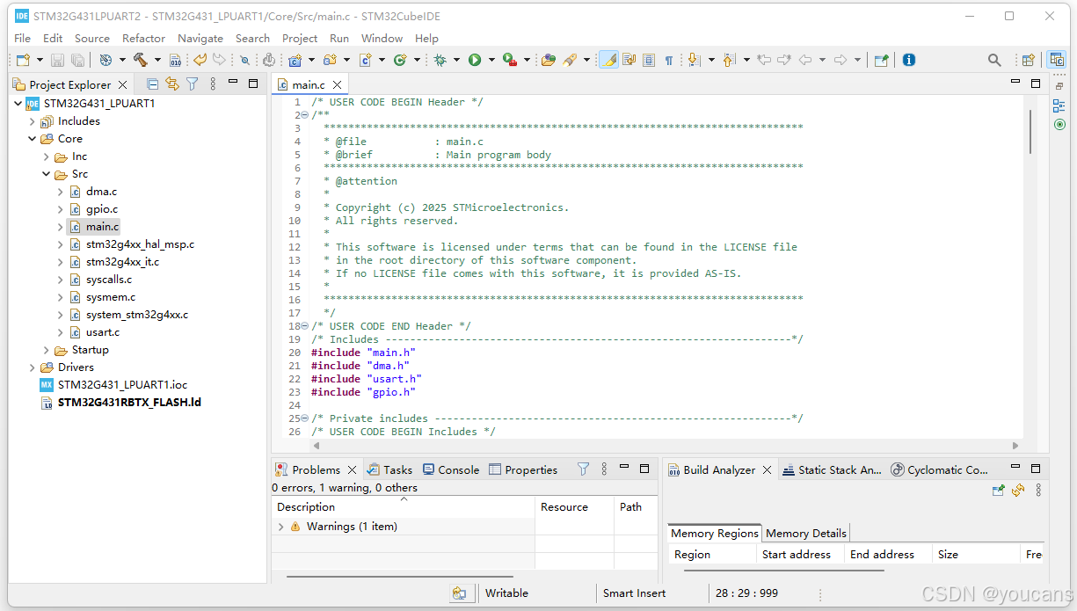The image size is (1077, 611).
Task: Switch to Static Stack Analyzer tab
Action: (832, 469)
